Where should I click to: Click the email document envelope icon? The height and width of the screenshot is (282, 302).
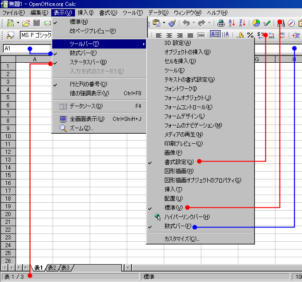(47, 23)
